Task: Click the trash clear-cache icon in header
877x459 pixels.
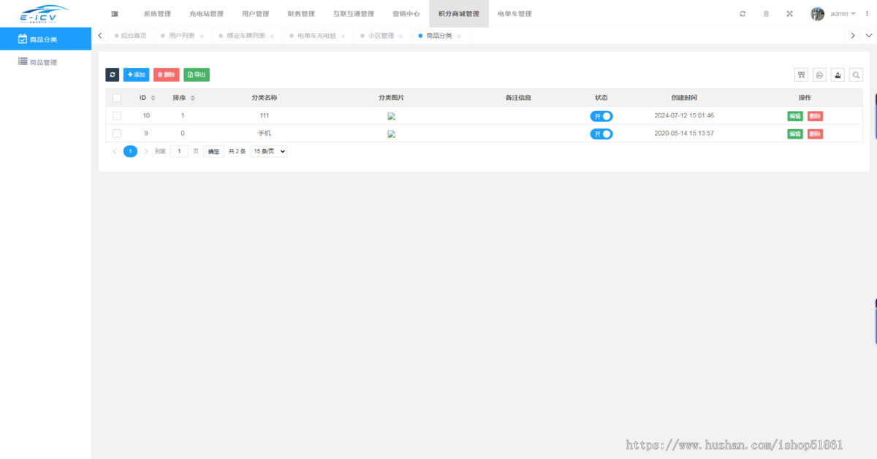Action: 766,14
